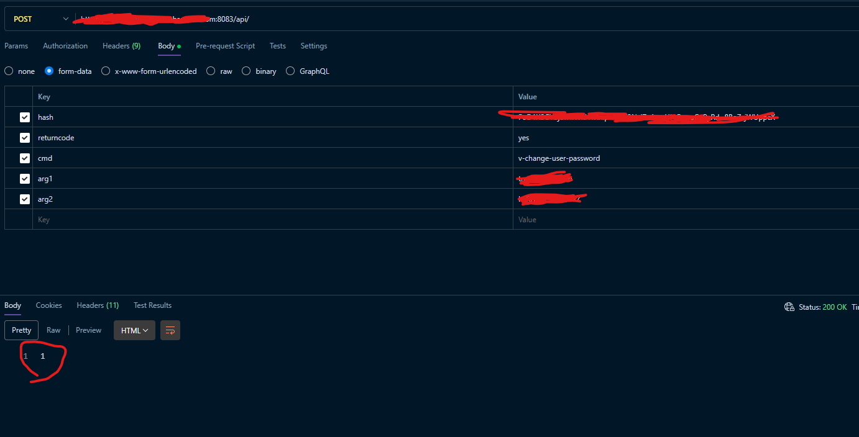Click the empty Value placeholder field
Viewport: 859px width, 437px height.
(x=686, y=220)
